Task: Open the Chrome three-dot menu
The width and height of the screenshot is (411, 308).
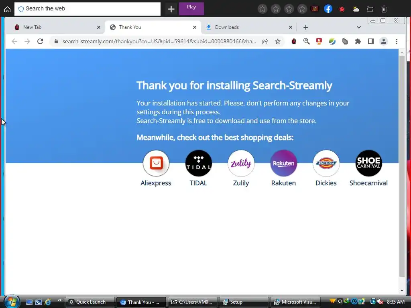Action: point(397,41)
